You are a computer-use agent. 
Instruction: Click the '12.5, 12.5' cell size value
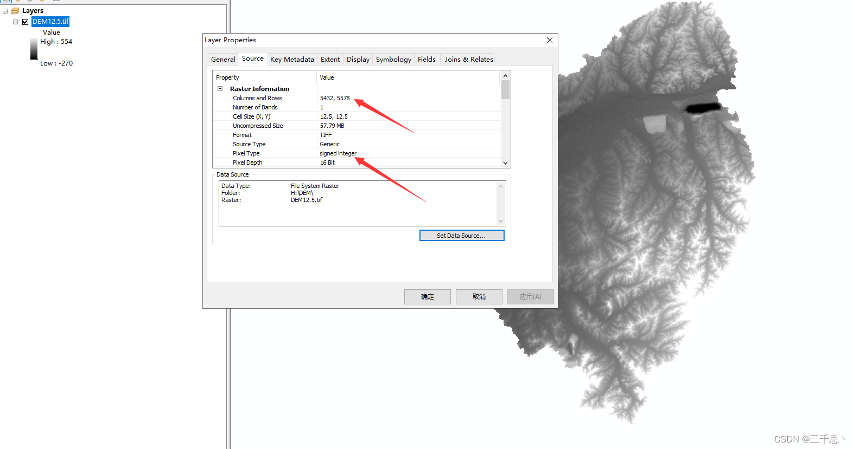(334, 116)
